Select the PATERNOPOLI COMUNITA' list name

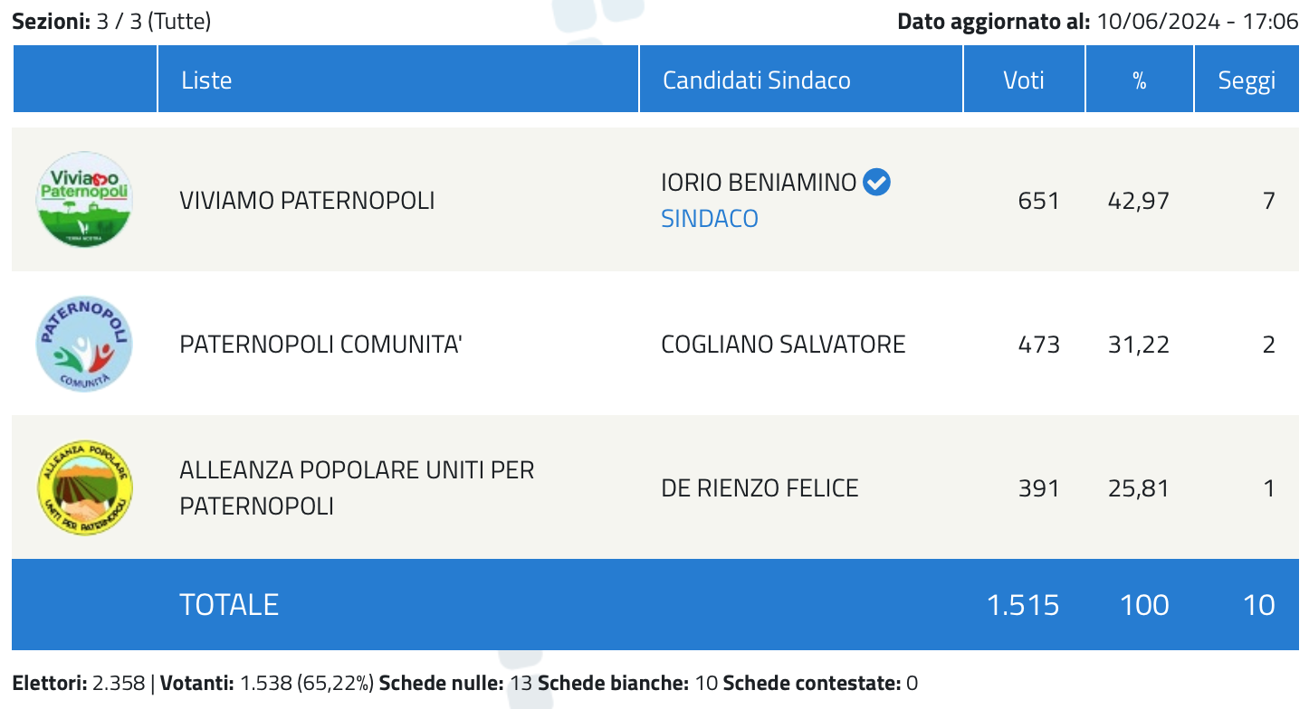(x=320, y=345)
